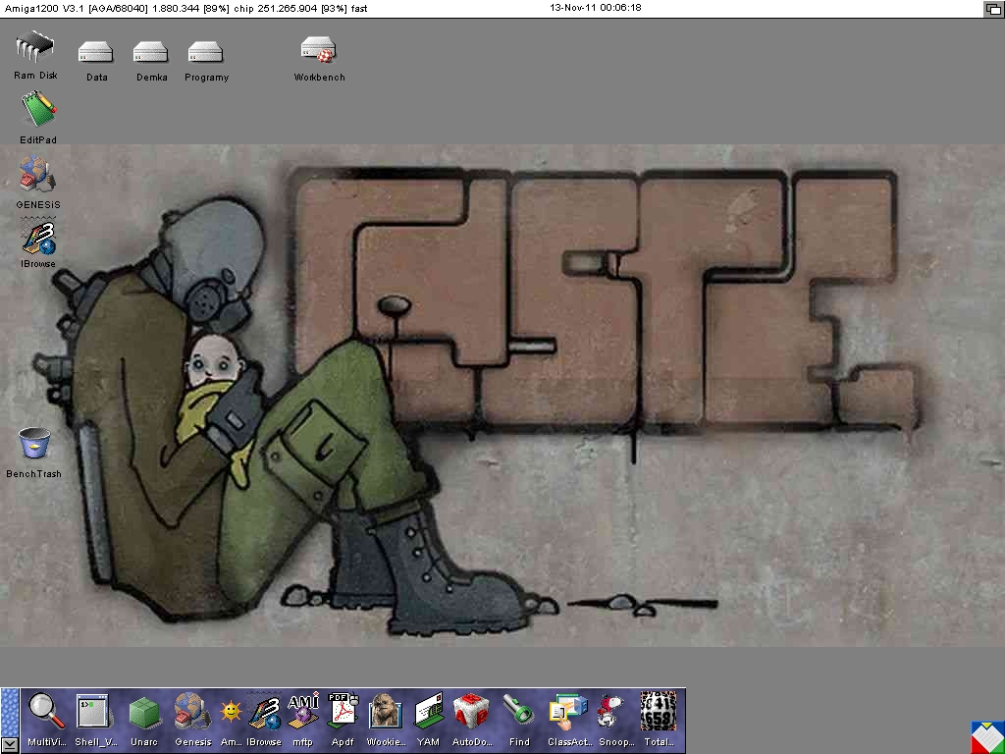Click the sun icon in the dock

pos(230,712)
